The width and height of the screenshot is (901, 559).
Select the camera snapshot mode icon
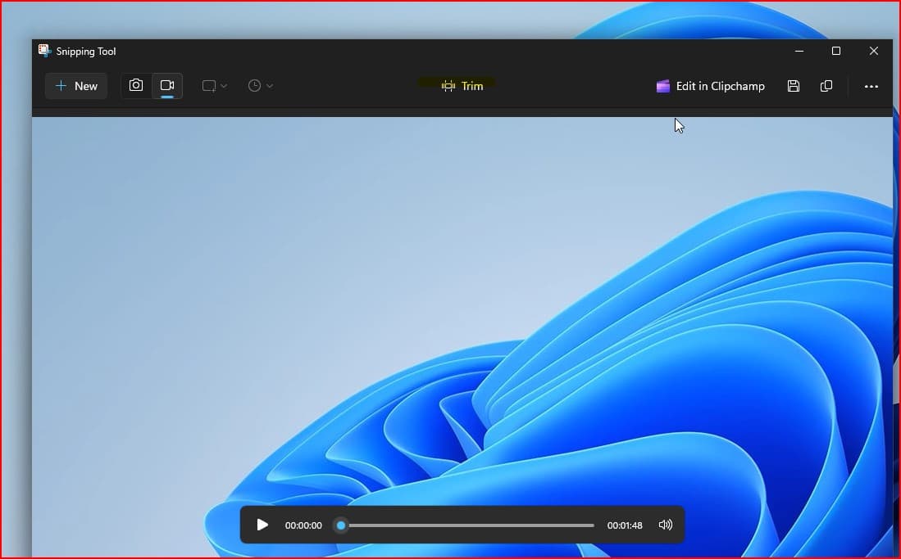[135, 85]
